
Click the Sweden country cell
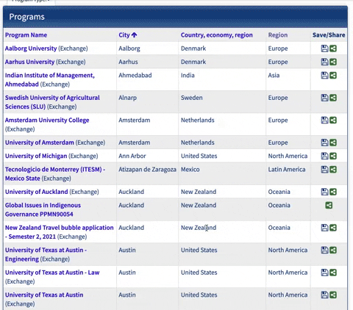pos(192,98)
